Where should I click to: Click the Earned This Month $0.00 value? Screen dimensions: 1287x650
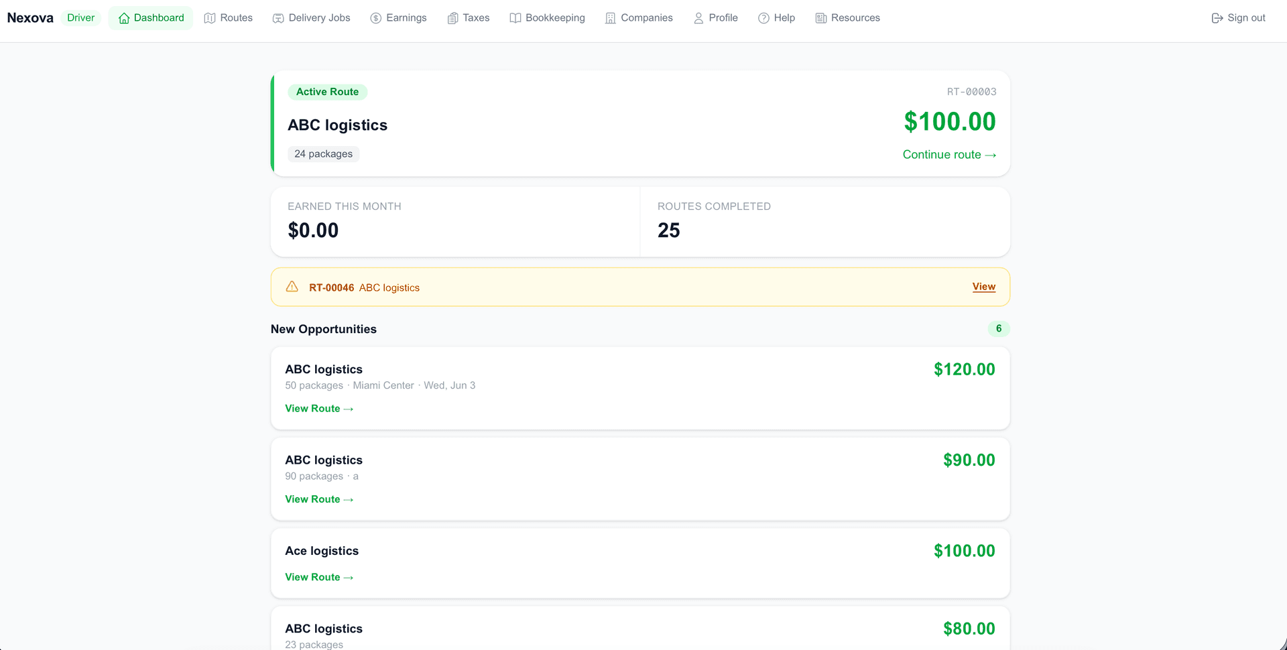(313, 231)
